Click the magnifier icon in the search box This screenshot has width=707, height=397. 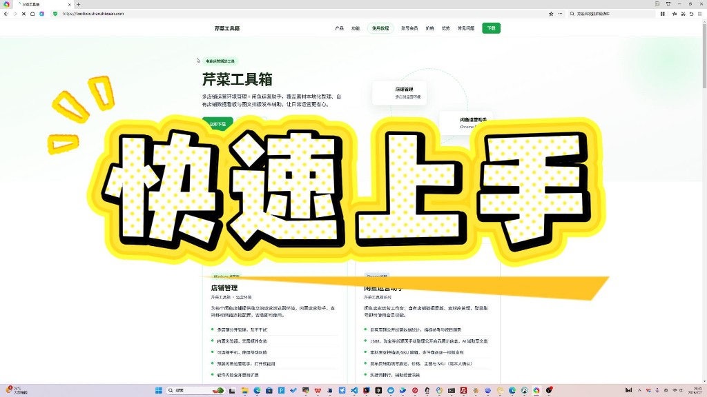pyautogui.click(x=572, y=14)
